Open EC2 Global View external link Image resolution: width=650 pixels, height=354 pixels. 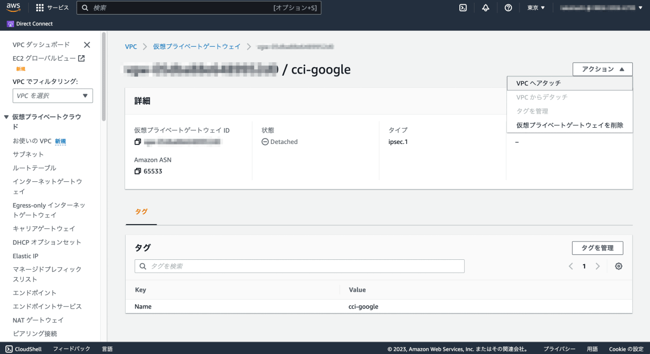[49, 58]
